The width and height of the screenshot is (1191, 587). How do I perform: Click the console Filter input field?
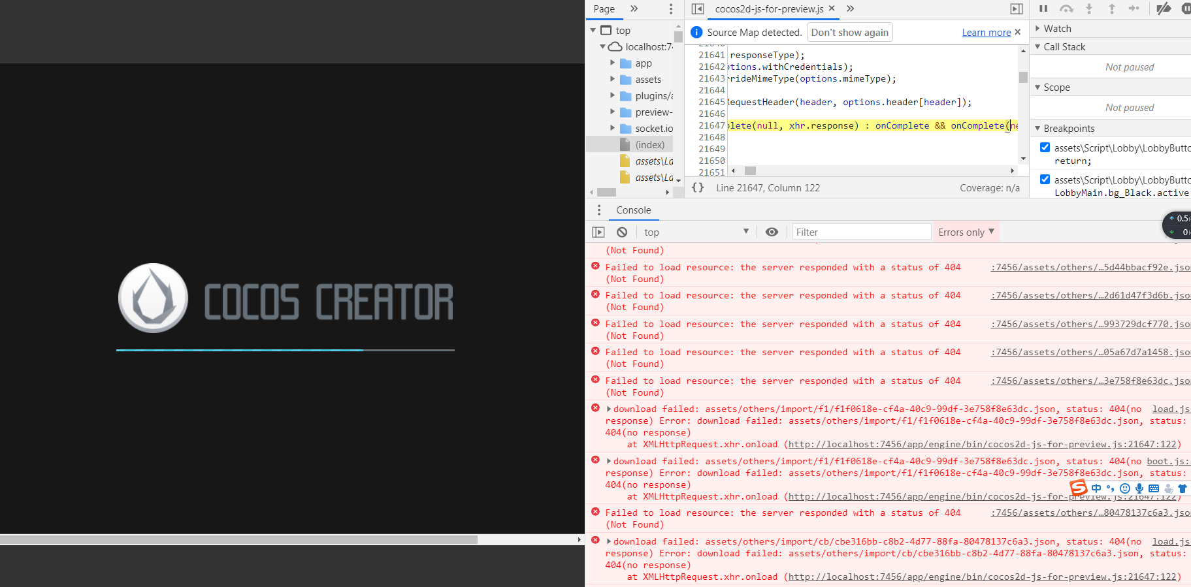point(861,232)
